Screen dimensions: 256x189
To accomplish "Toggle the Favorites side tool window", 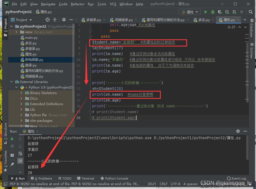I will point(6,161).
